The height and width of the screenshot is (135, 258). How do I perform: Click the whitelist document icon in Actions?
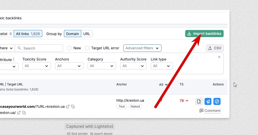199,101
